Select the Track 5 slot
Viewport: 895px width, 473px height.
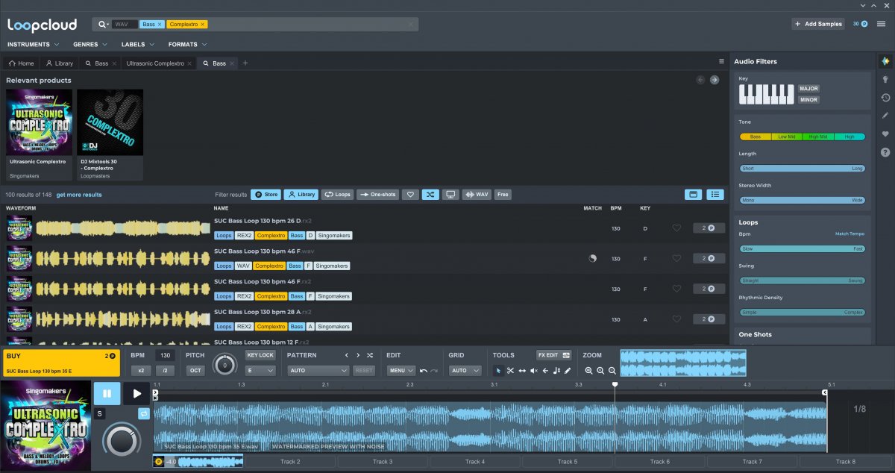568,462
